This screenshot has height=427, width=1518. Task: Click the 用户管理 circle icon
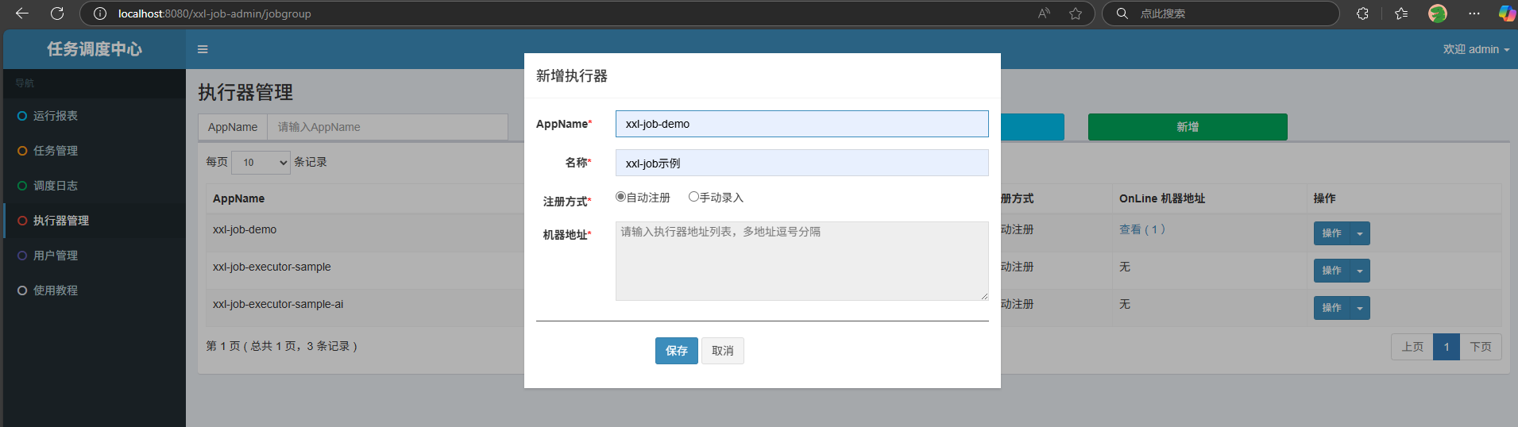(x=22, y=256)
